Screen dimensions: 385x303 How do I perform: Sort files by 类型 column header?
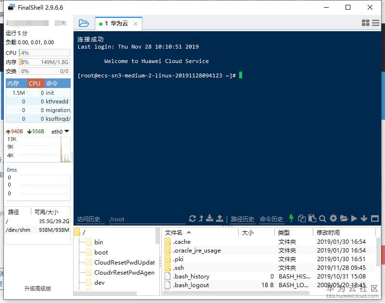[x=294, y=232]
